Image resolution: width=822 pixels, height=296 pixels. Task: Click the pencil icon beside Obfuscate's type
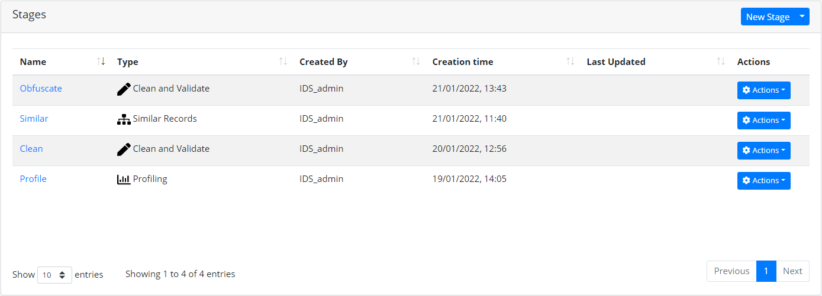pos(124,89)
